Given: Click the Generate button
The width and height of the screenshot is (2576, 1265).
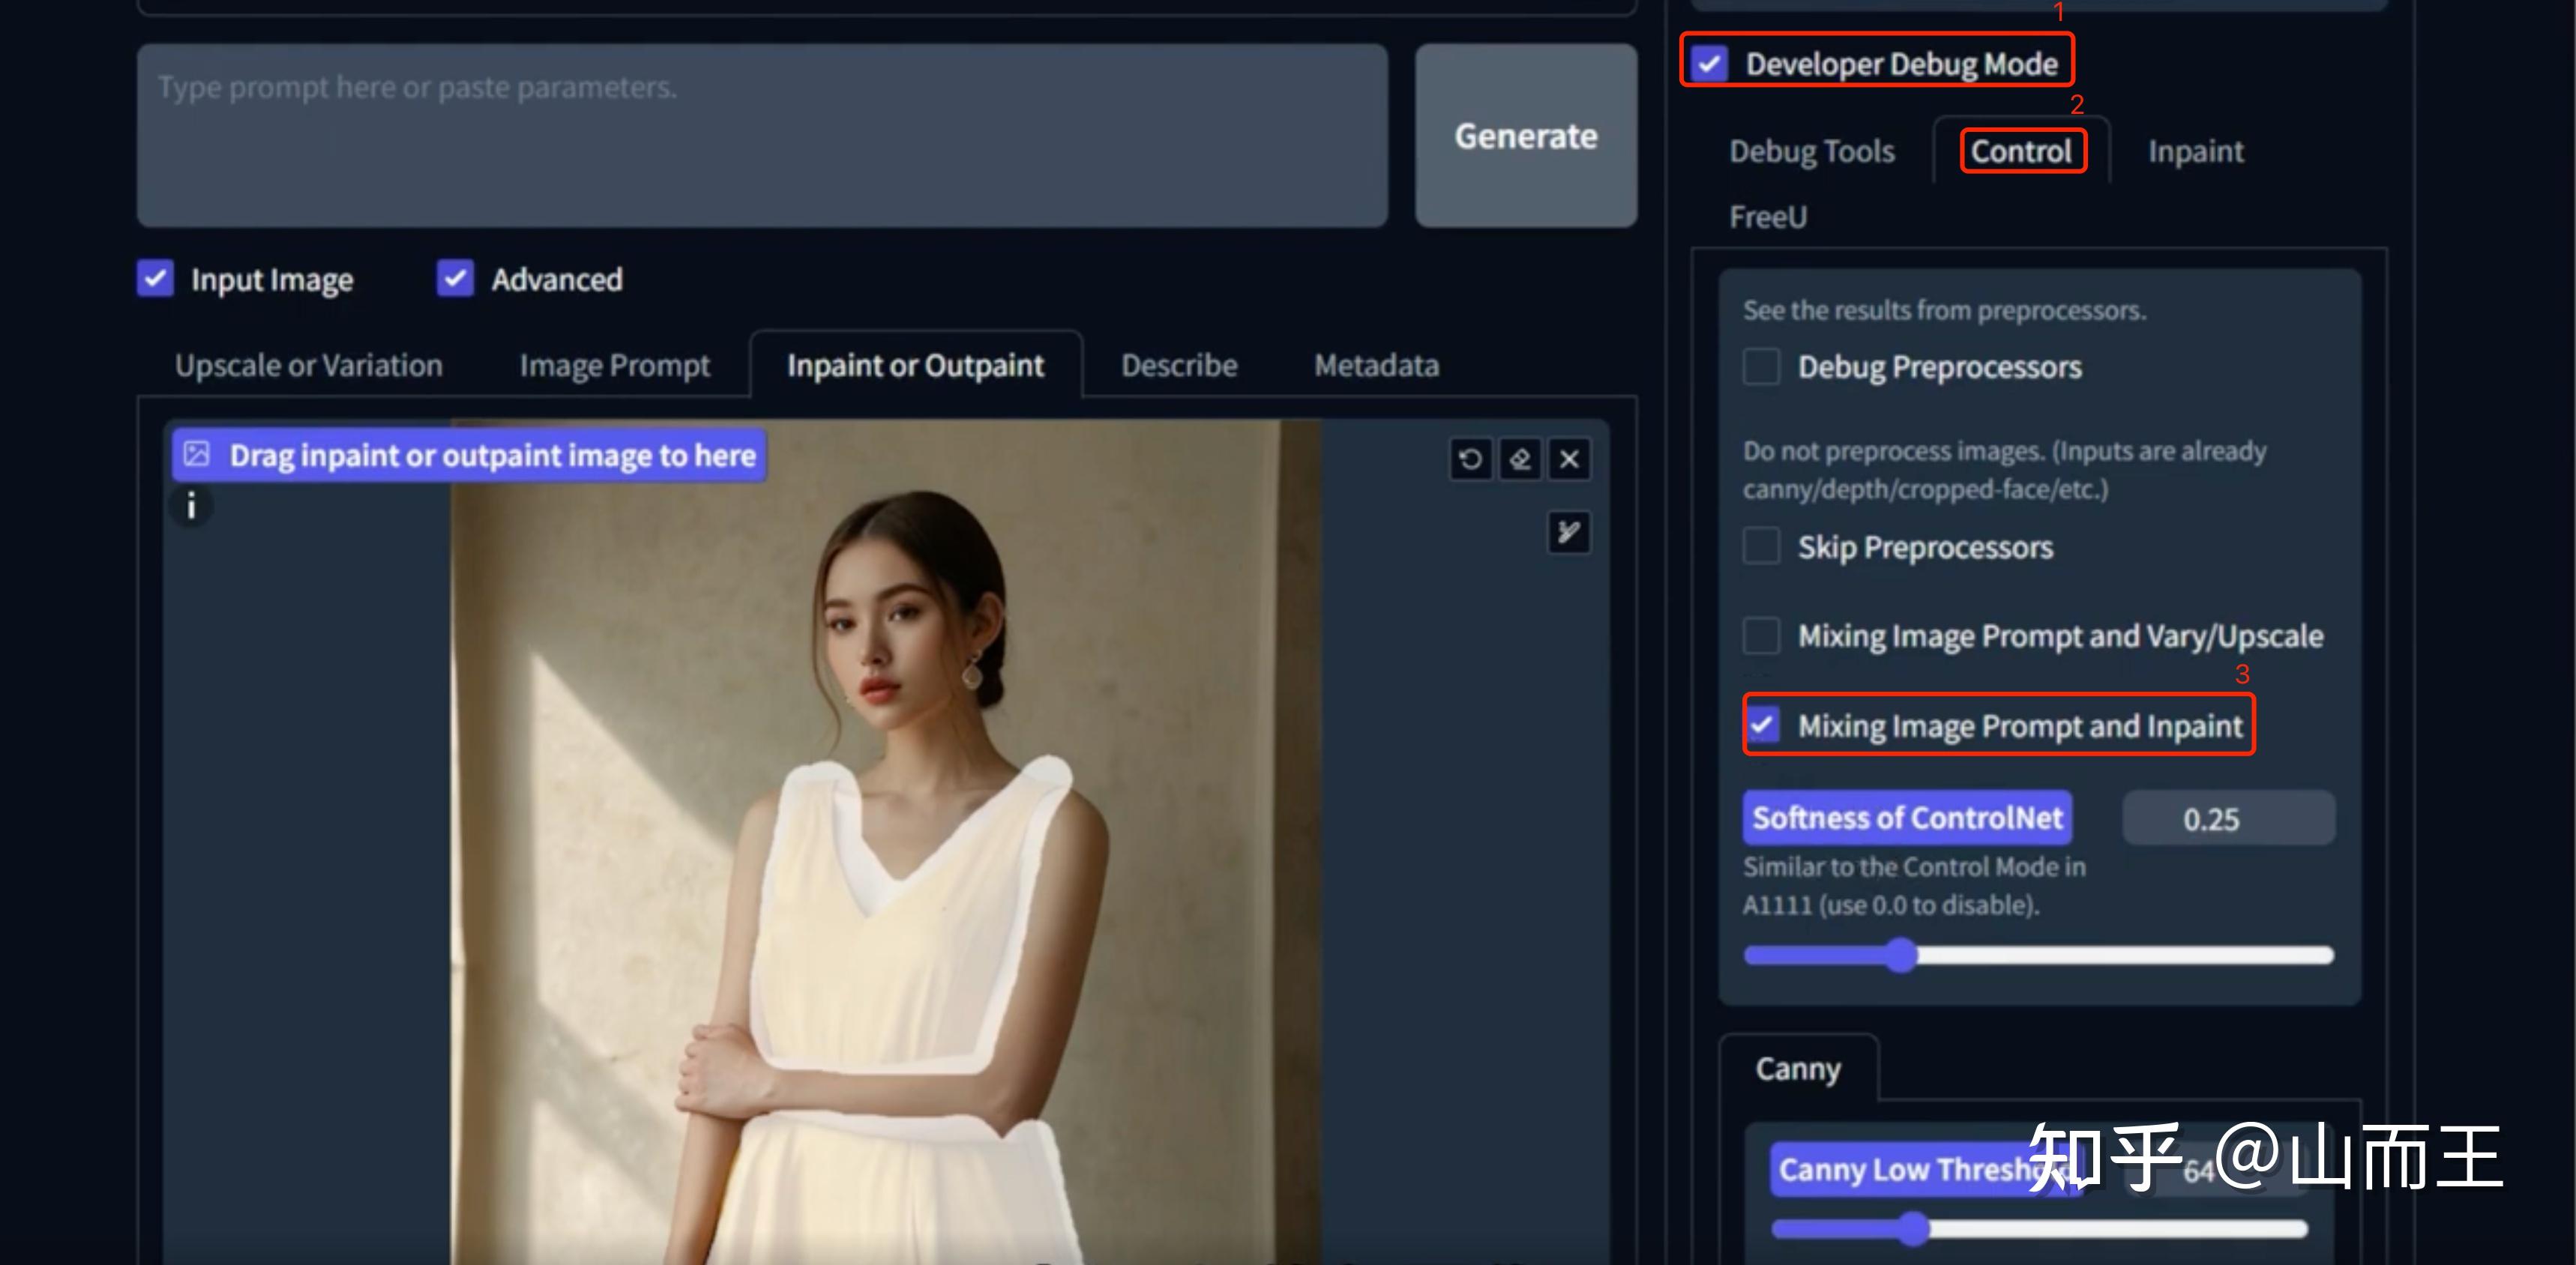Looking at the screenshot, I should [1526, 136].
